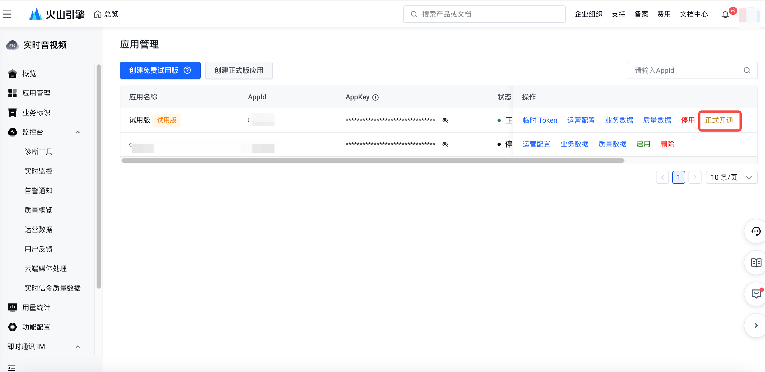The height and width of the screenshot is (372, 765).
Task: Click 启用 for the second app
Action: tap(643, 144)
